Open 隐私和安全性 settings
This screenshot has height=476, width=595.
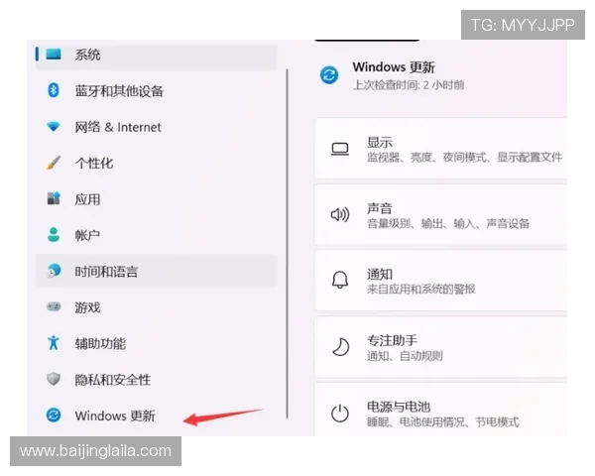[x=157, y=379]
